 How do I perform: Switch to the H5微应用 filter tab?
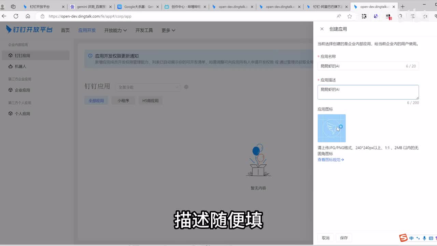tap(150, 101)
